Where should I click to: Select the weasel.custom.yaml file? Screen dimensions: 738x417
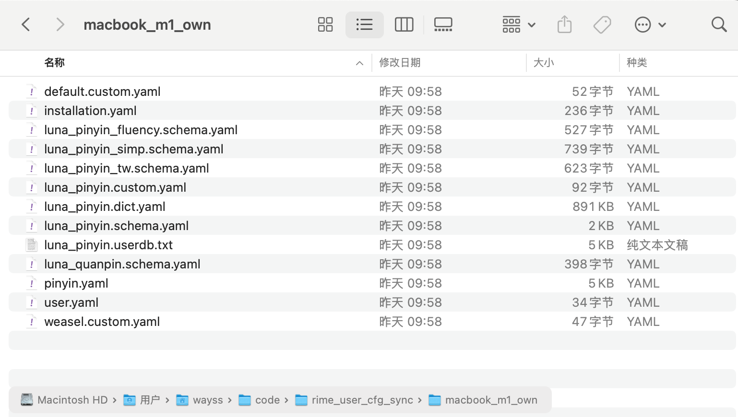[x=372, y=322]
